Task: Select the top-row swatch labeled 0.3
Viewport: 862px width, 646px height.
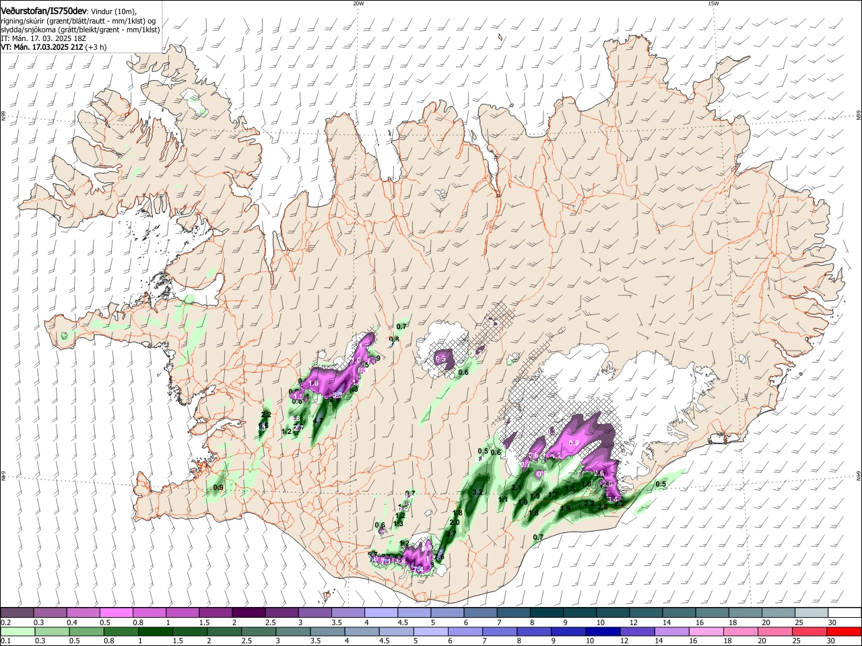Action: pyautogui.click(x=50, y=613)
